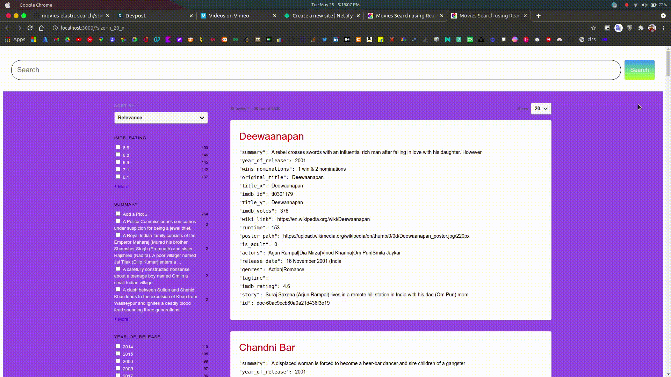Tick the 2014 year of release checkbox
This screenshot has width=671, height=377.
point(118,346)
